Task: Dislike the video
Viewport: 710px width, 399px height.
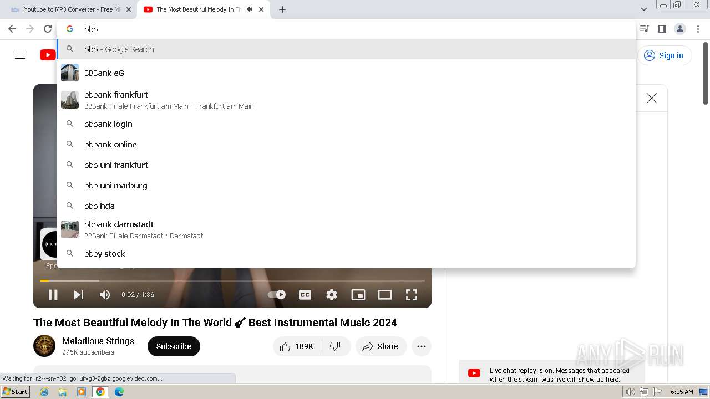Action: [x=336, y=346]
